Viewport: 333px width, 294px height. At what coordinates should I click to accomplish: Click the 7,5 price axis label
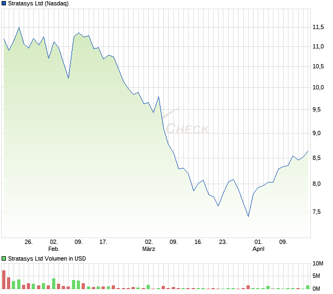pyautogui.click(x=316, y=212)
